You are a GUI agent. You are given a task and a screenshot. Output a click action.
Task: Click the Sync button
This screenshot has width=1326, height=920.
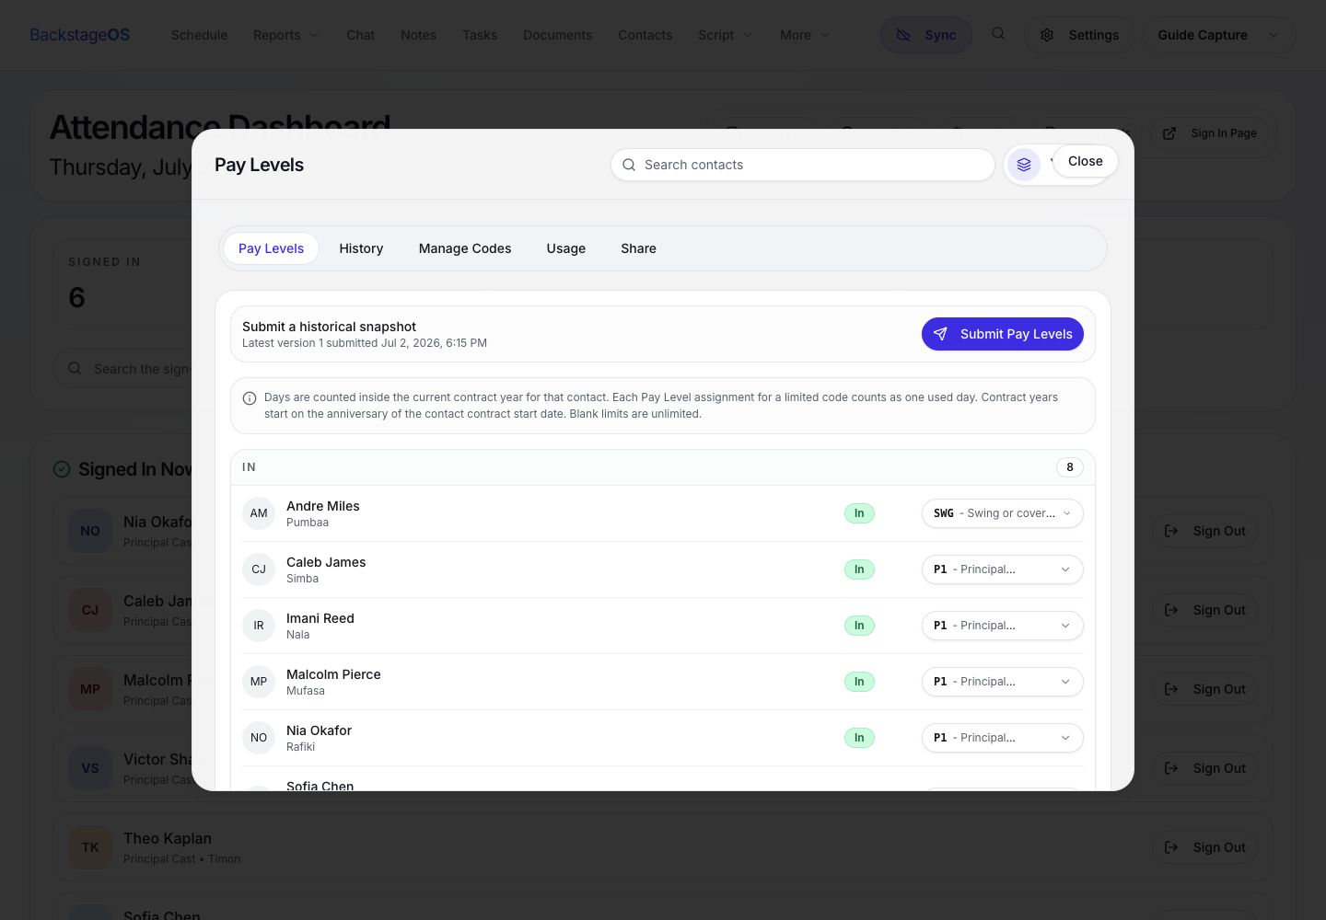pyautogui.click(x=926, y=35)
